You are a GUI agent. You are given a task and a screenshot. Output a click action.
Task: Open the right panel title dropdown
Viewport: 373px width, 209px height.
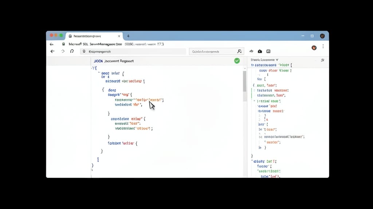click(264, 60)
